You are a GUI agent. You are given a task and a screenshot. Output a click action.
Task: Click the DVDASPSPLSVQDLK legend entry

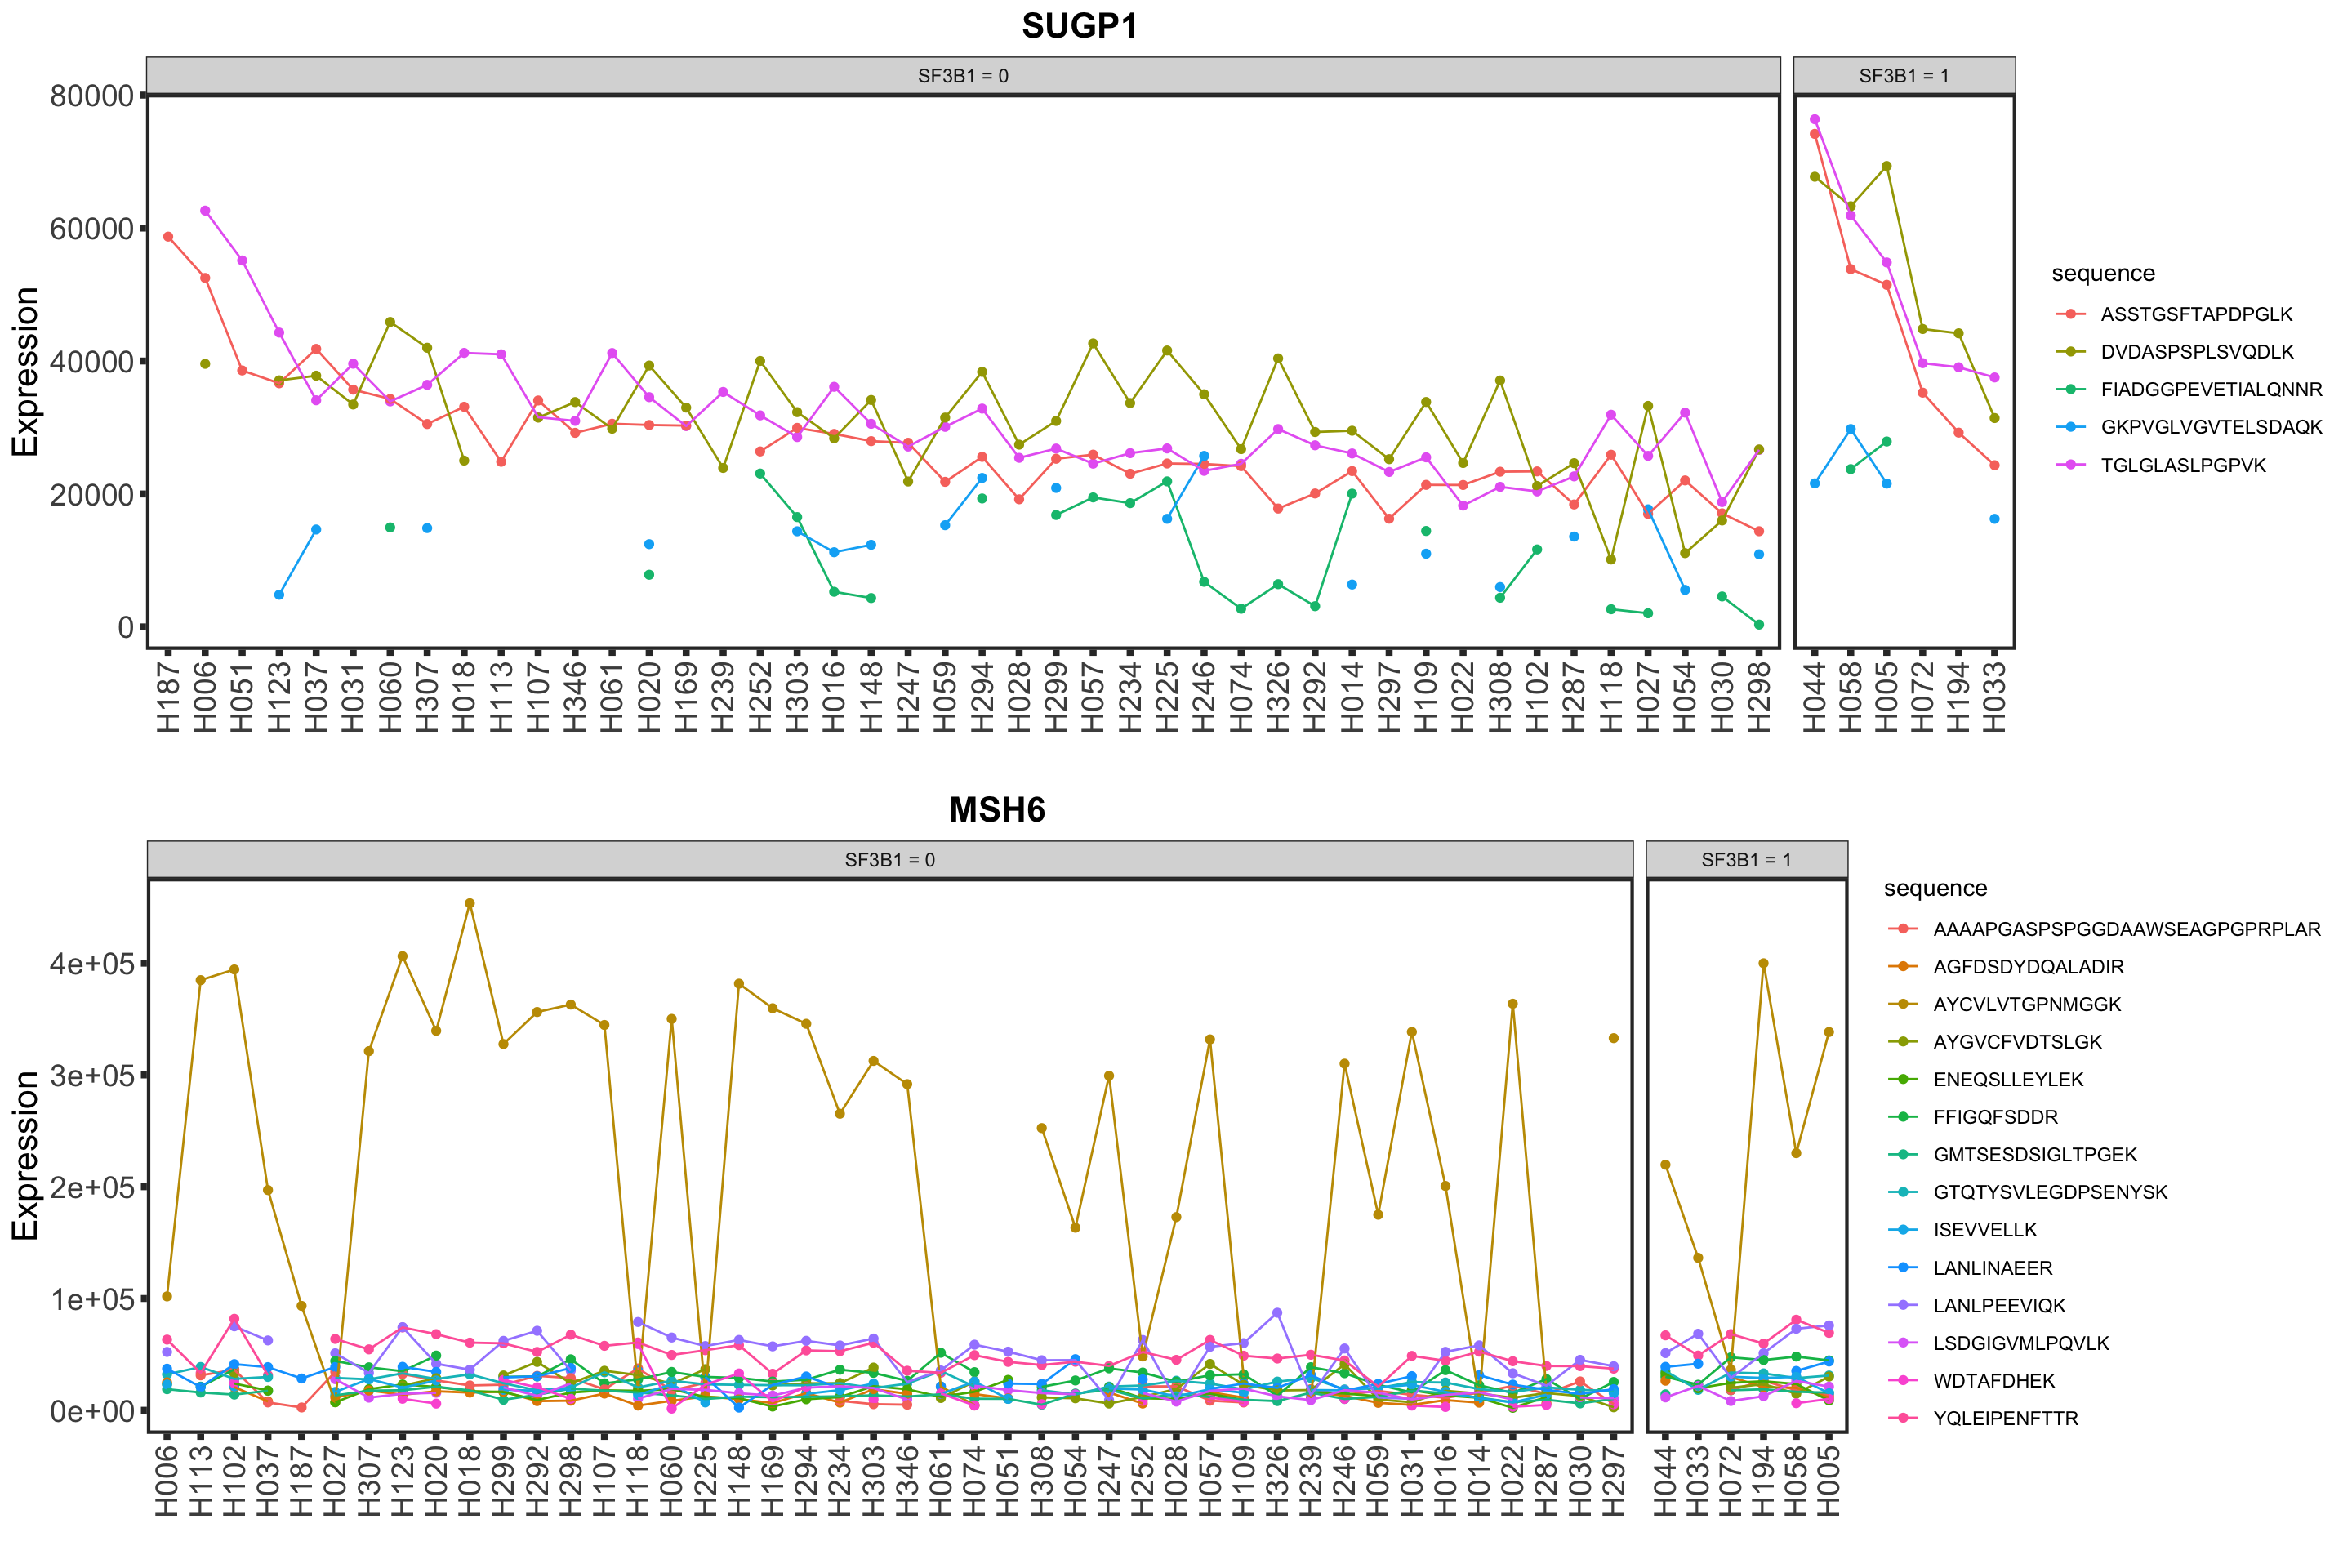(x=2196, y=352)
